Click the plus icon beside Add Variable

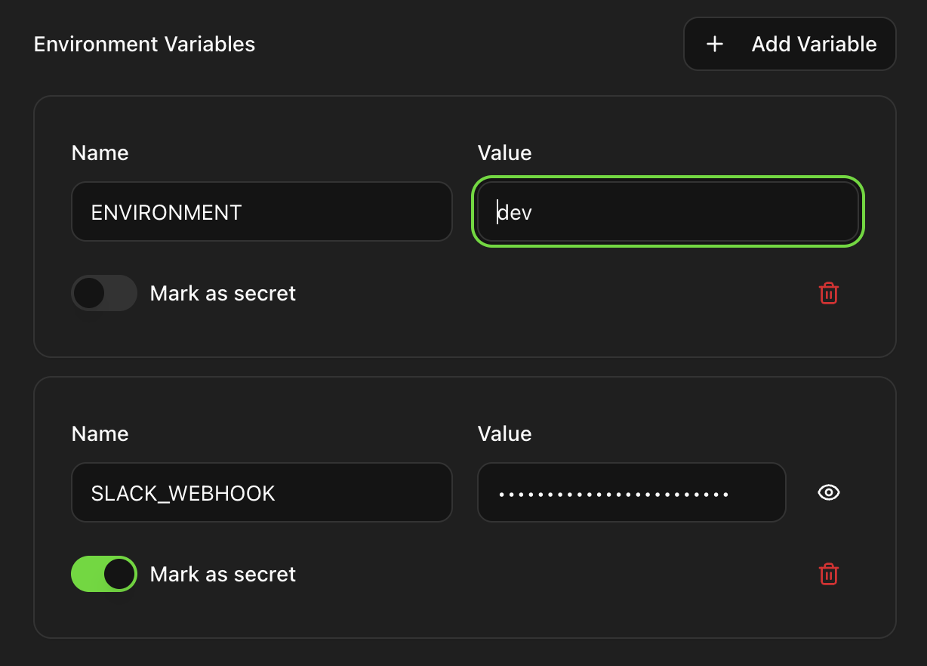coord(713,44)
